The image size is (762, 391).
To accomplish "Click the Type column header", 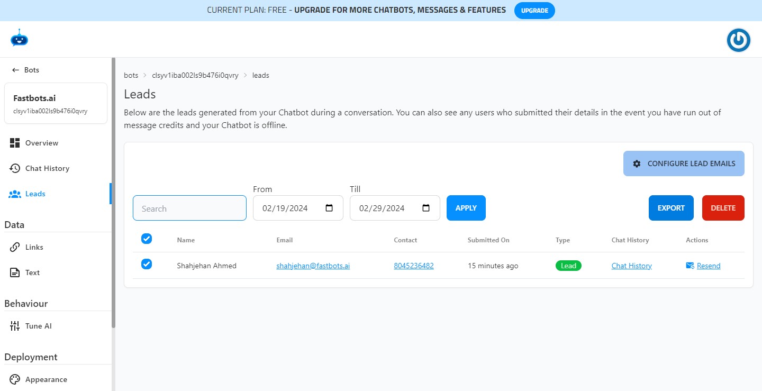I will click(x=563, y=240).
